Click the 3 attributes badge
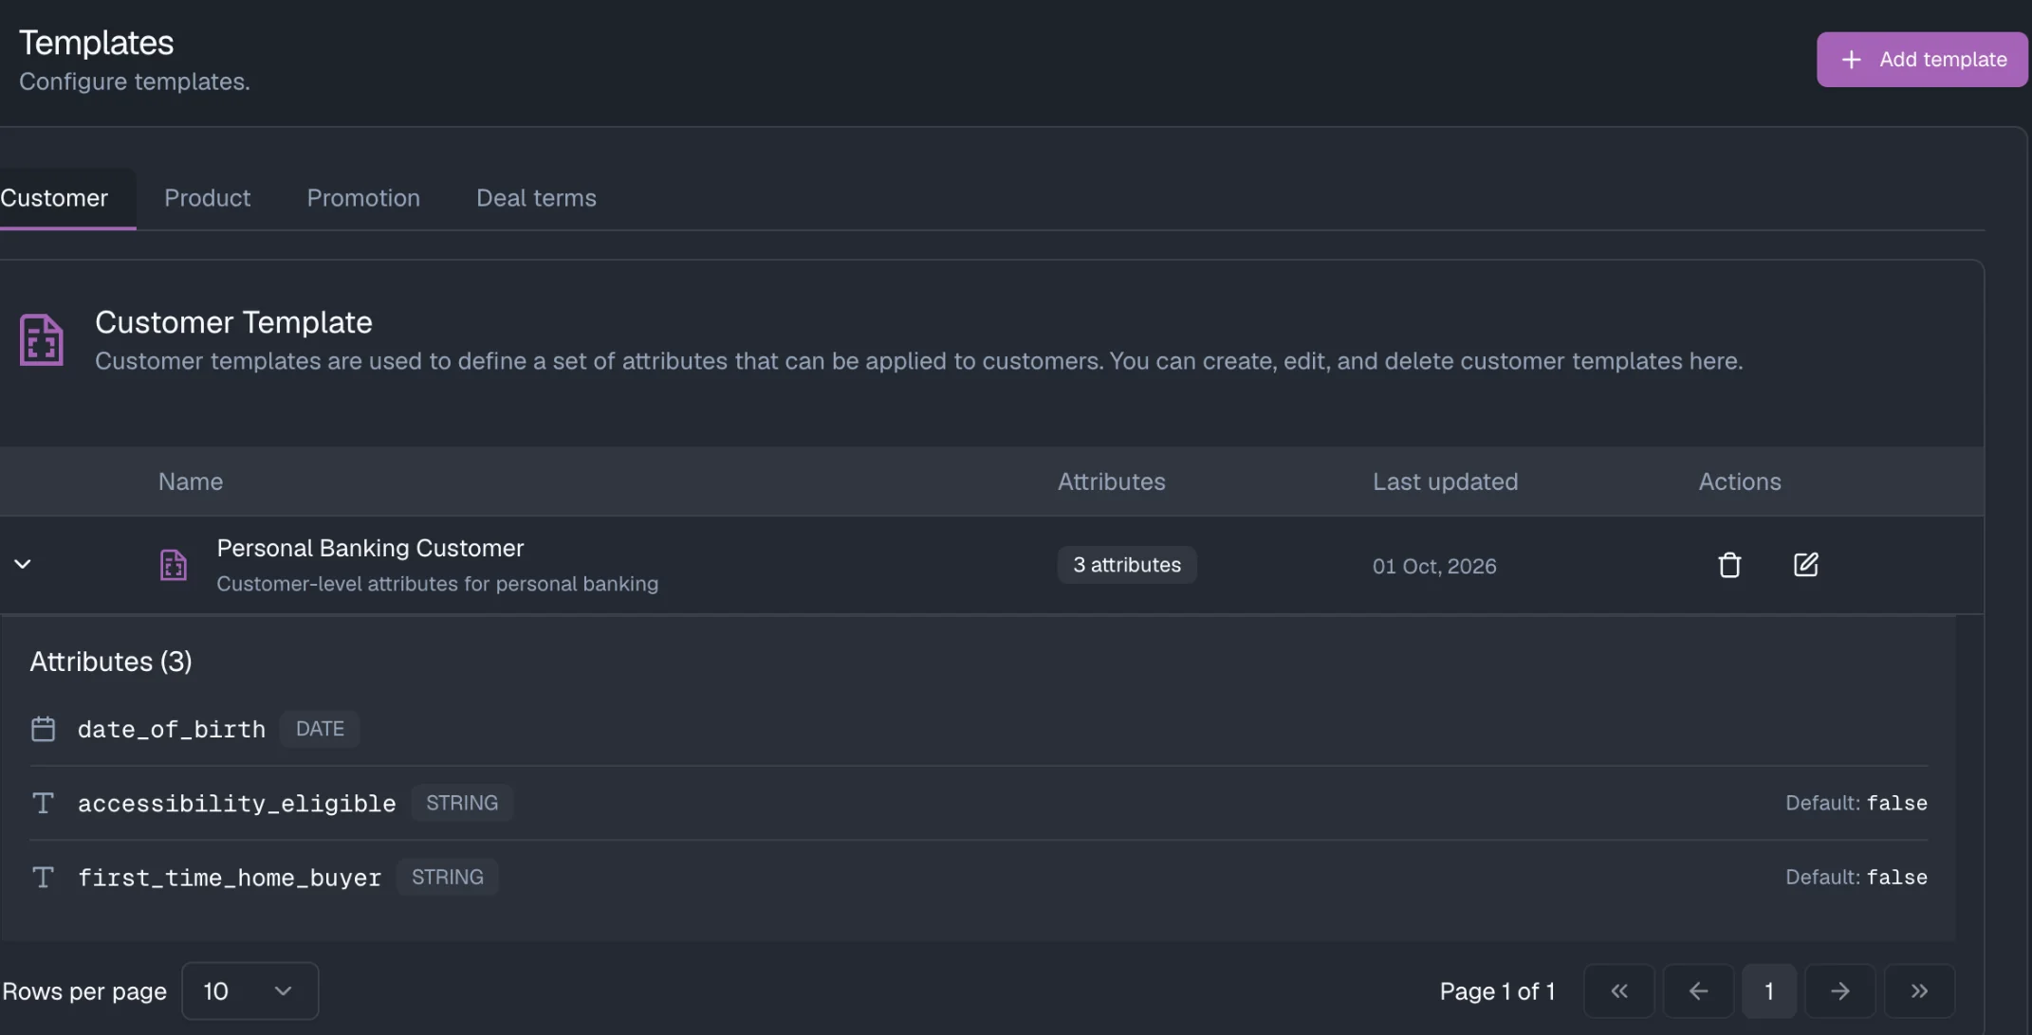The width and height of the screenshot is (2032, 1035). 1127,565
